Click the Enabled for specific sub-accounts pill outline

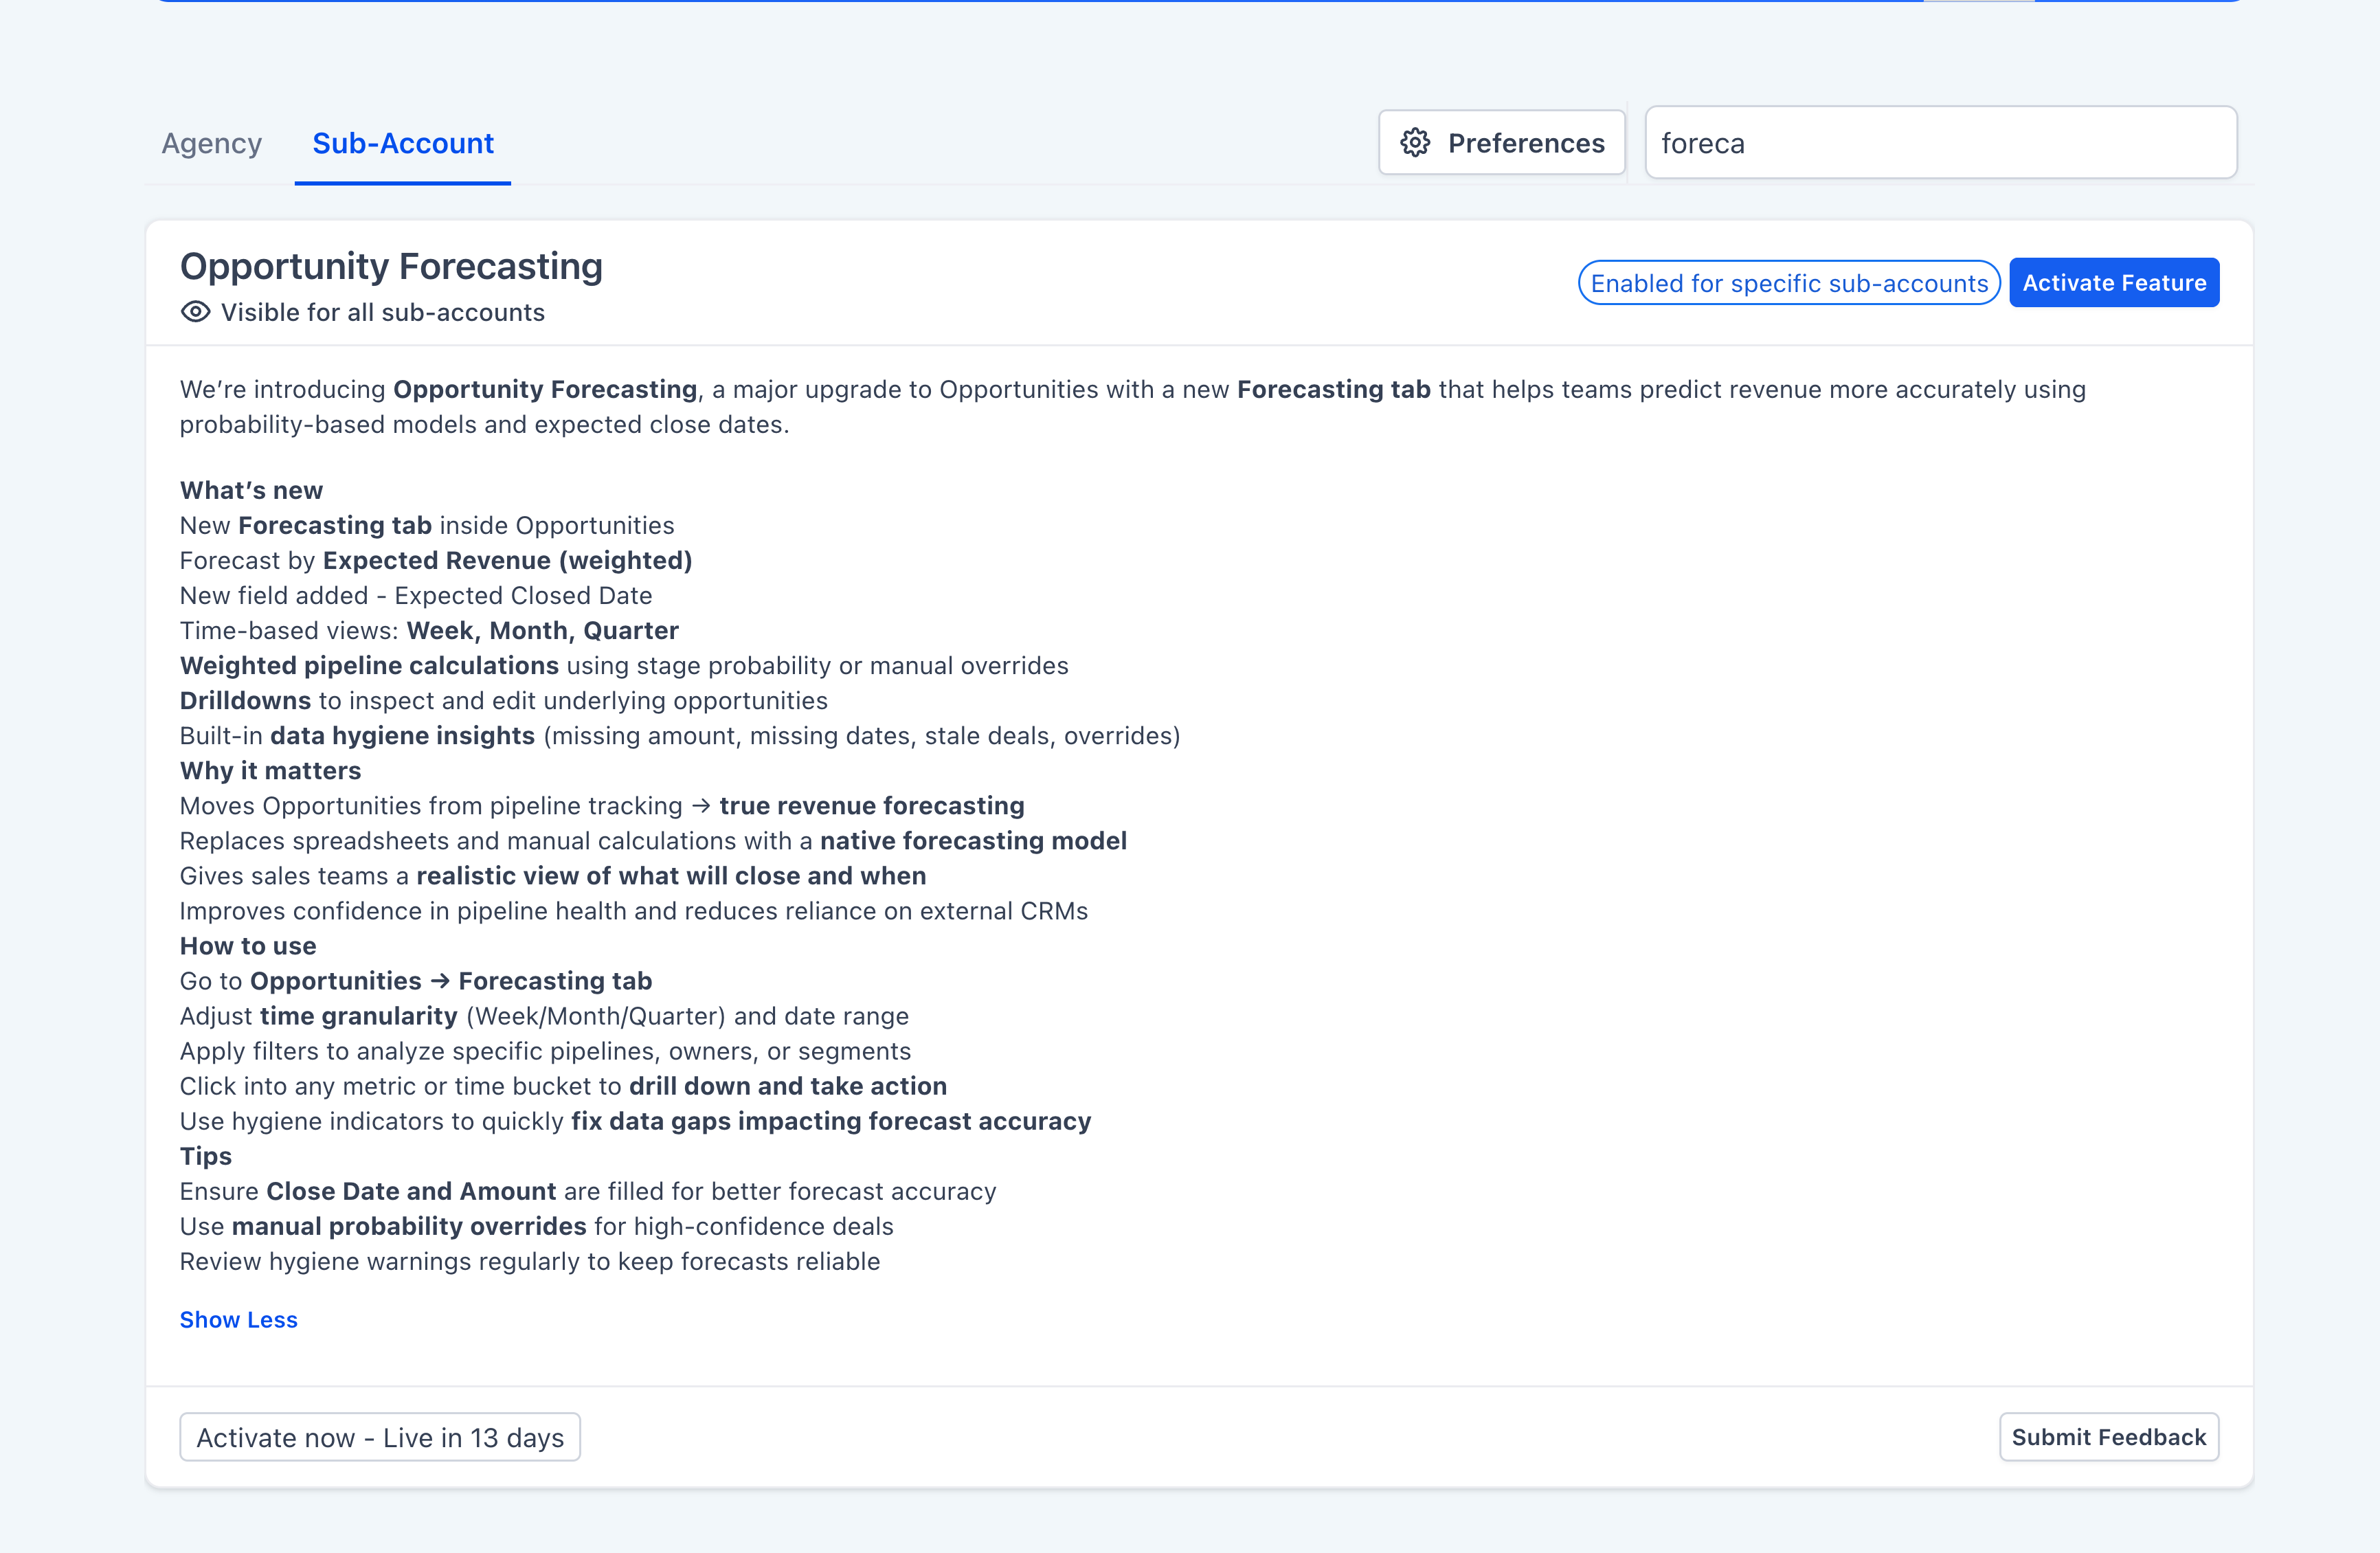(1789, 283)
